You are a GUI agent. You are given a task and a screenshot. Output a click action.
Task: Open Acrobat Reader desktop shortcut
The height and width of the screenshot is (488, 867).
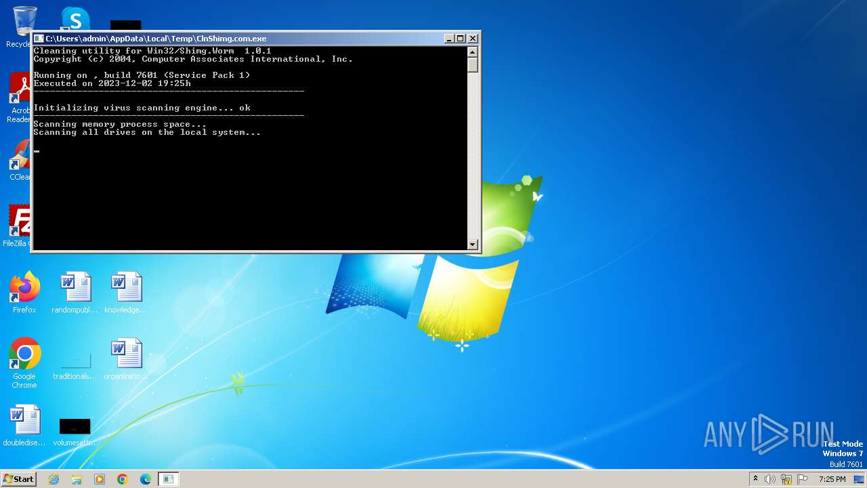pos(20,98)
